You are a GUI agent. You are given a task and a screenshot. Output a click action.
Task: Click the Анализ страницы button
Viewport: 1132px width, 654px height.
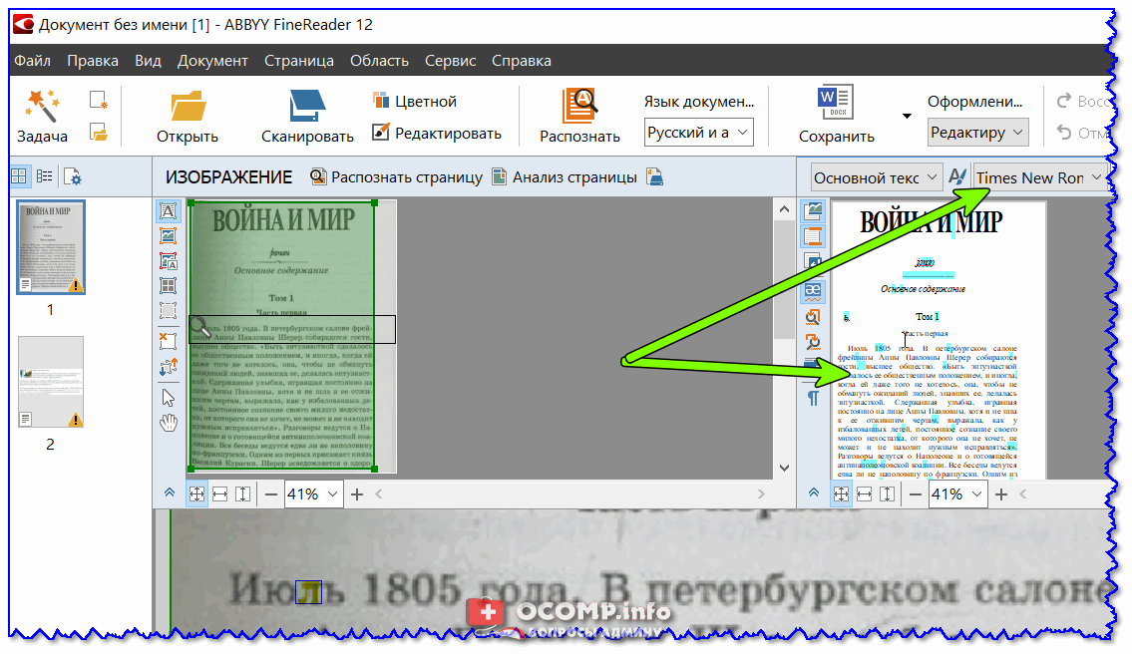[565, 176]
